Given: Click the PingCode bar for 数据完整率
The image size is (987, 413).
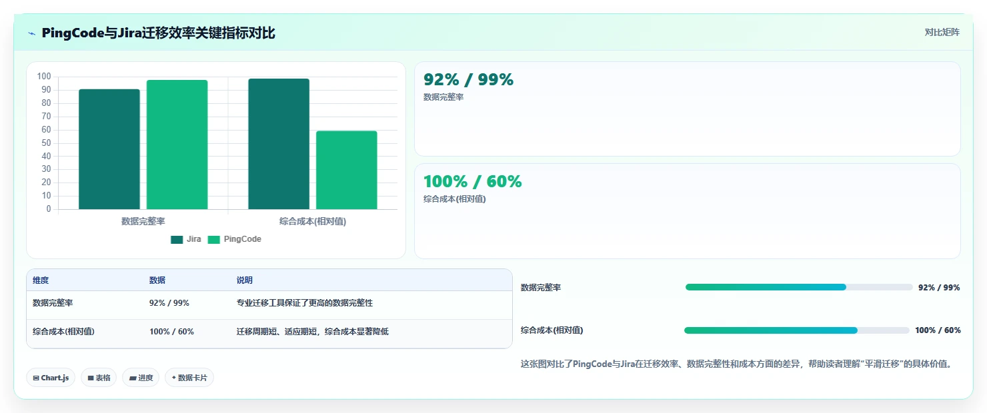Looking at the screenshot, I should (177, 145).
